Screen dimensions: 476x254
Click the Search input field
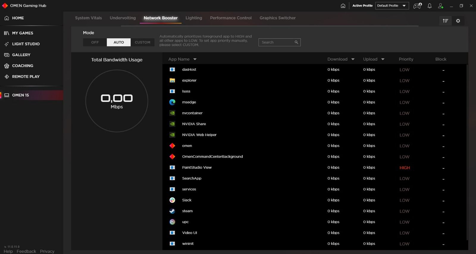coord(279,42)
